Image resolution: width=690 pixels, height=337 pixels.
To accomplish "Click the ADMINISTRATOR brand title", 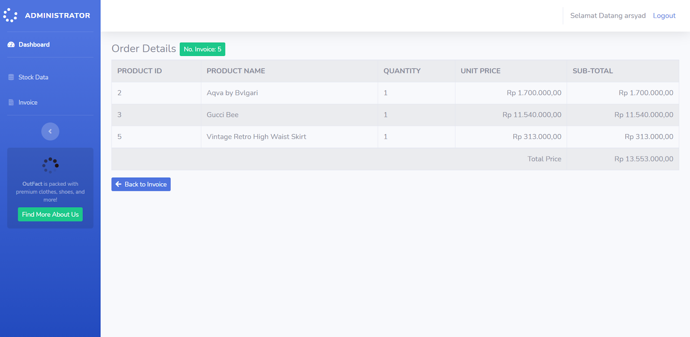I will coord(58,16).
